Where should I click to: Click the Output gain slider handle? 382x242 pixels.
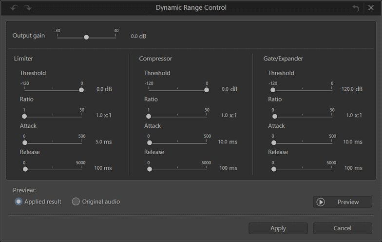(86, 37)
